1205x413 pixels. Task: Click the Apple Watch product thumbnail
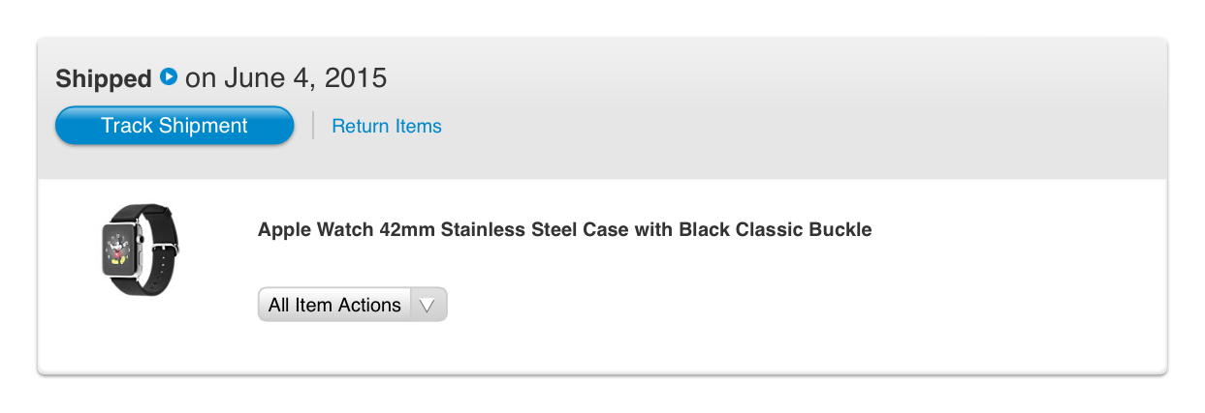point(140,250)
